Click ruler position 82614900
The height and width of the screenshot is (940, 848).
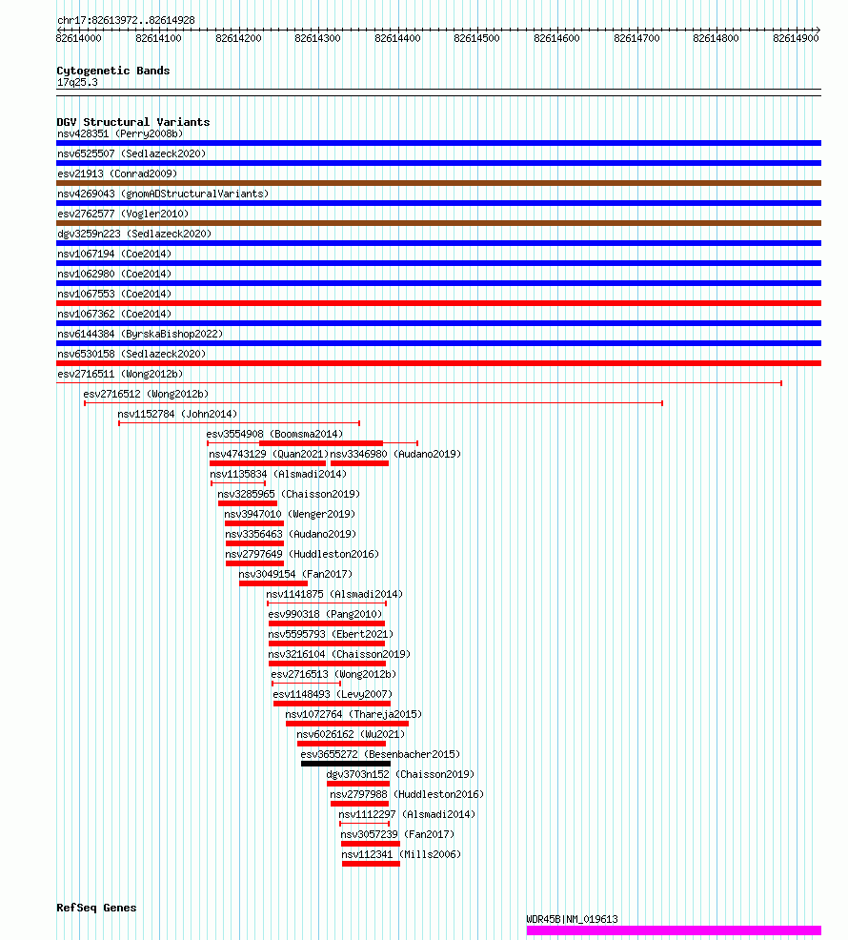pos(796,38)
